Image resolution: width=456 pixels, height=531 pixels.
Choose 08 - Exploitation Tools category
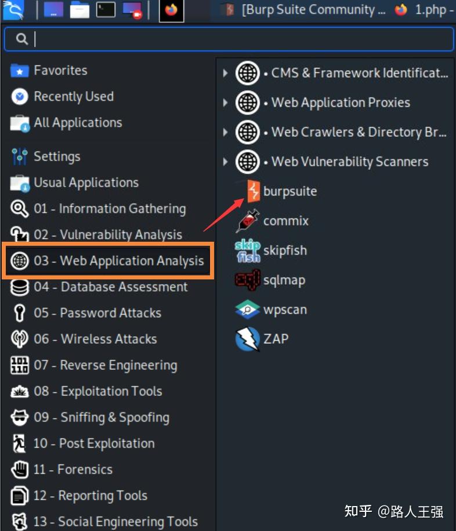tap(97, 391)
